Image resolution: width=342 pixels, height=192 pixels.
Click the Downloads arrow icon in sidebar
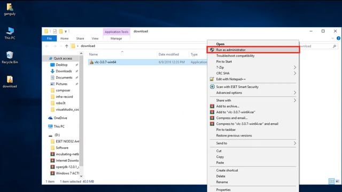(52, 71)
